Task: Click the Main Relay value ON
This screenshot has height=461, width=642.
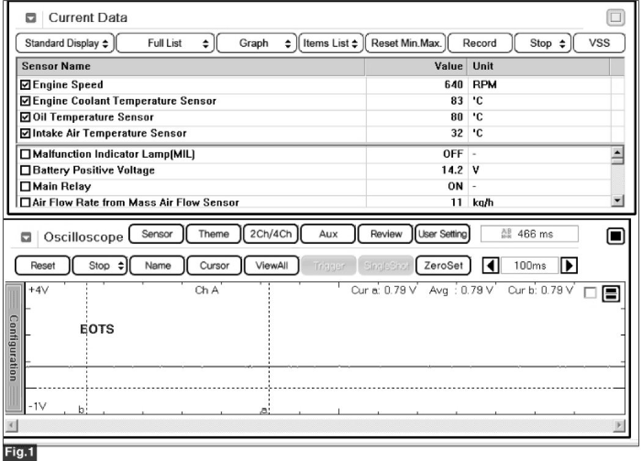Action: click(x=456, y=186)
